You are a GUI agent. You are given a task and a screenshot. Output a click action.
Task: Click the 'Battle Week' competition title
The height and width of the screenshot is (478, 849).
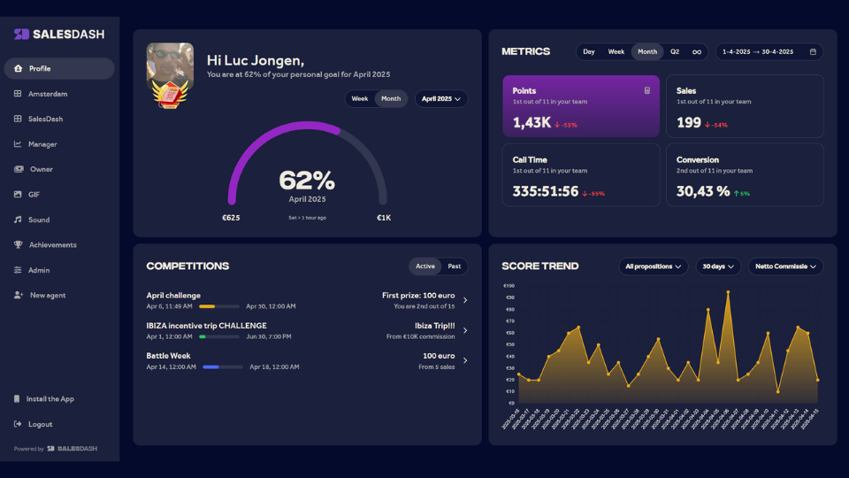point(168,356)
